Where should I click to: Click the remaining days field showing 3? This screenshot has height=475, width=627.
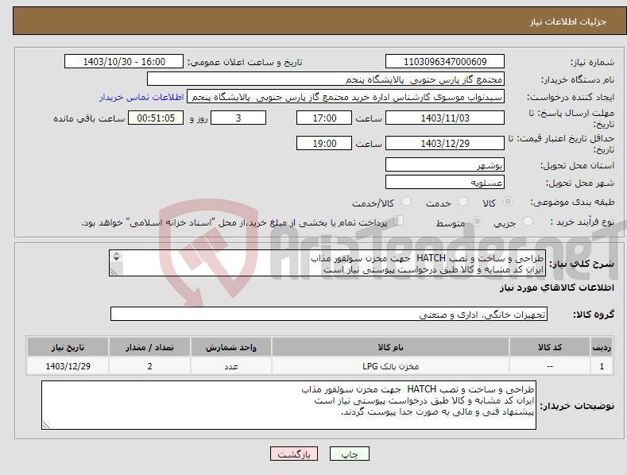pyautogui.click(x=238, y=118)
